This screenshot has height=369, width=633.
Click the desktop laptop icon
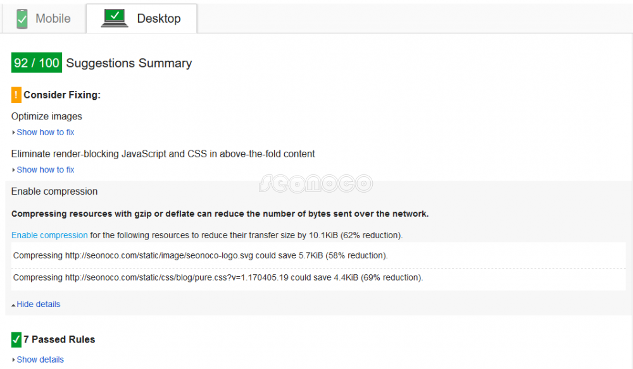(x=115, y=18)
